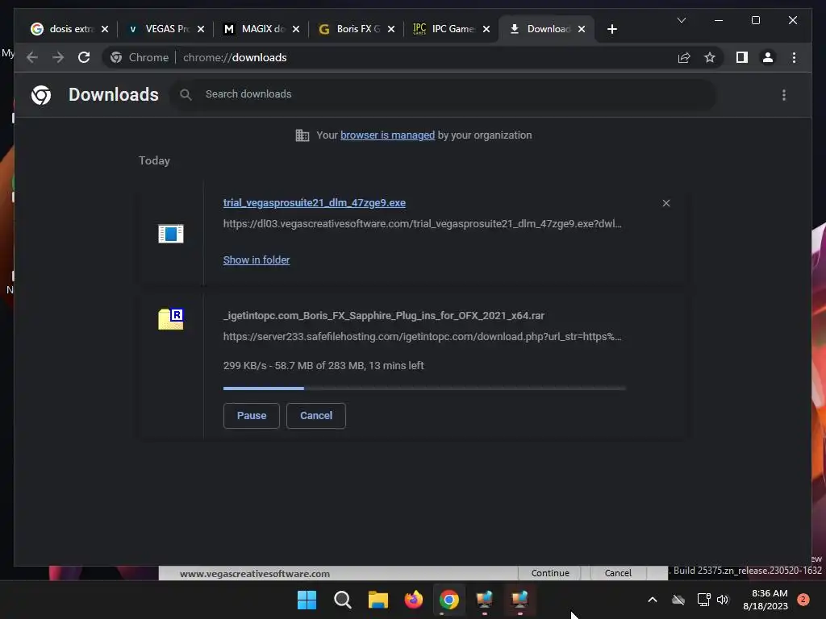This screenshot has width=826, height=619.
Task: Close the MAGIX tab
Action: [x=296, y=29]
